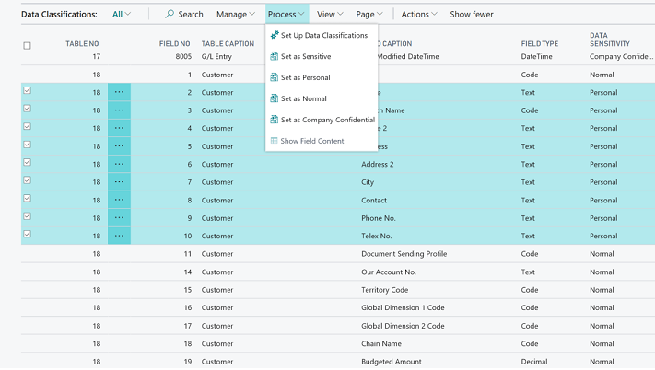Sort by the Table No column header
Image resolution: width=655 pixels, height=370 pixels.
coord(82,44)
